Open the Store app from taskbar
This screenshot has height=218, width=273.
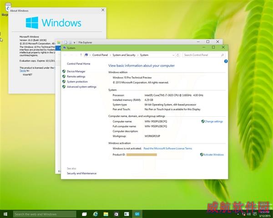tap(116, 214)
